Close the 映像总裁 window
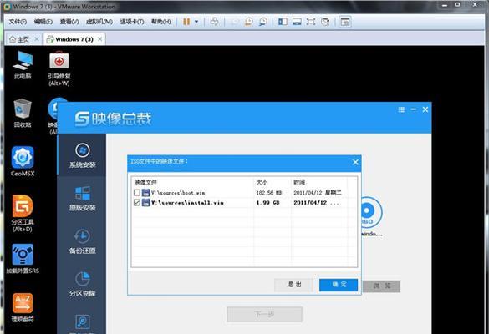 pos(425,109)
